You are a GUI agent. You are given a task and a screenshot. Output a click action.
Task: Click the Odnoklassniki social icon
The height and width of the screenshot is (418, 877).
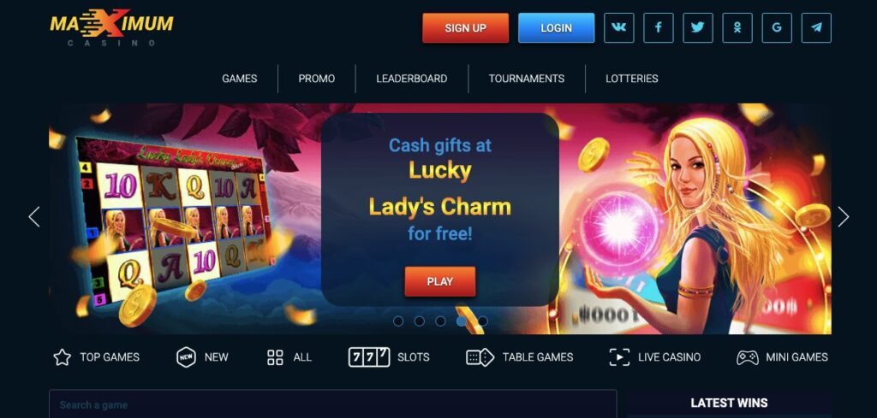[x=737, y=28]
